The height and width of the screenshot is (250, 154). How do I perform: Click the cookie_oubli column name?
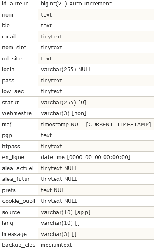point(19,201)
